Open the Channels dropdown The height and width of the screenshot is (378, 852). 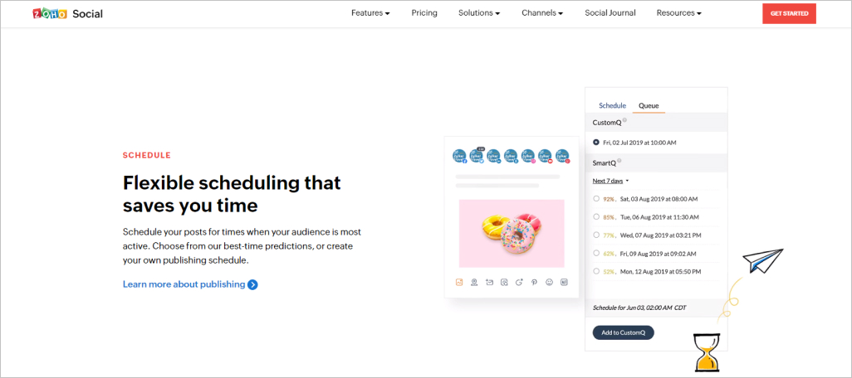tap(542, 13)
